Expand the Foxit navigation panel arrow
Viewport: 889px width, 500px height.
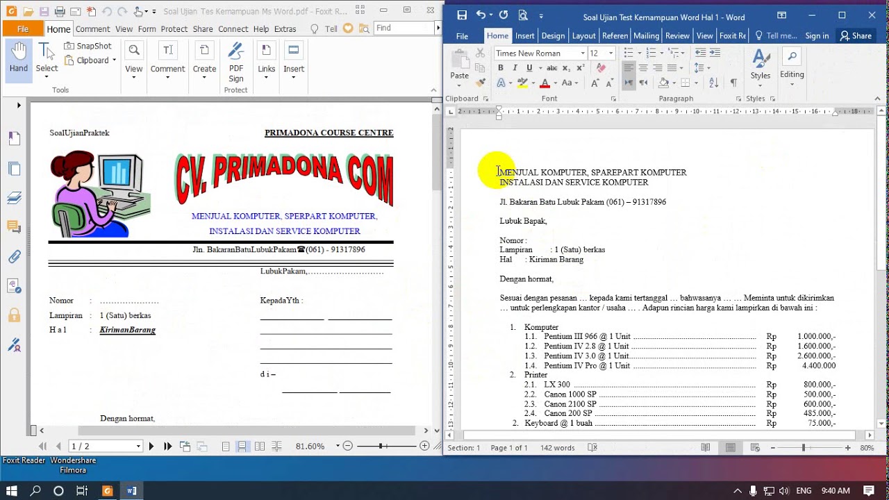point(19,106)
